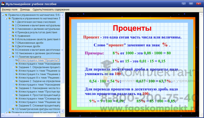Click icon beside 7.Обыкновенные дроби
Image resolution: width=204 pixels, height=118 pixels.
(x=13, y=43)
